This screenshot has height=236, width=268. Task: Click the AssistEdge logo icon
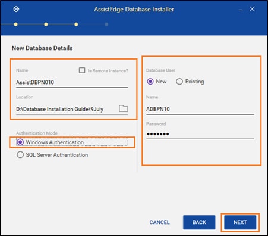(16, 9)
